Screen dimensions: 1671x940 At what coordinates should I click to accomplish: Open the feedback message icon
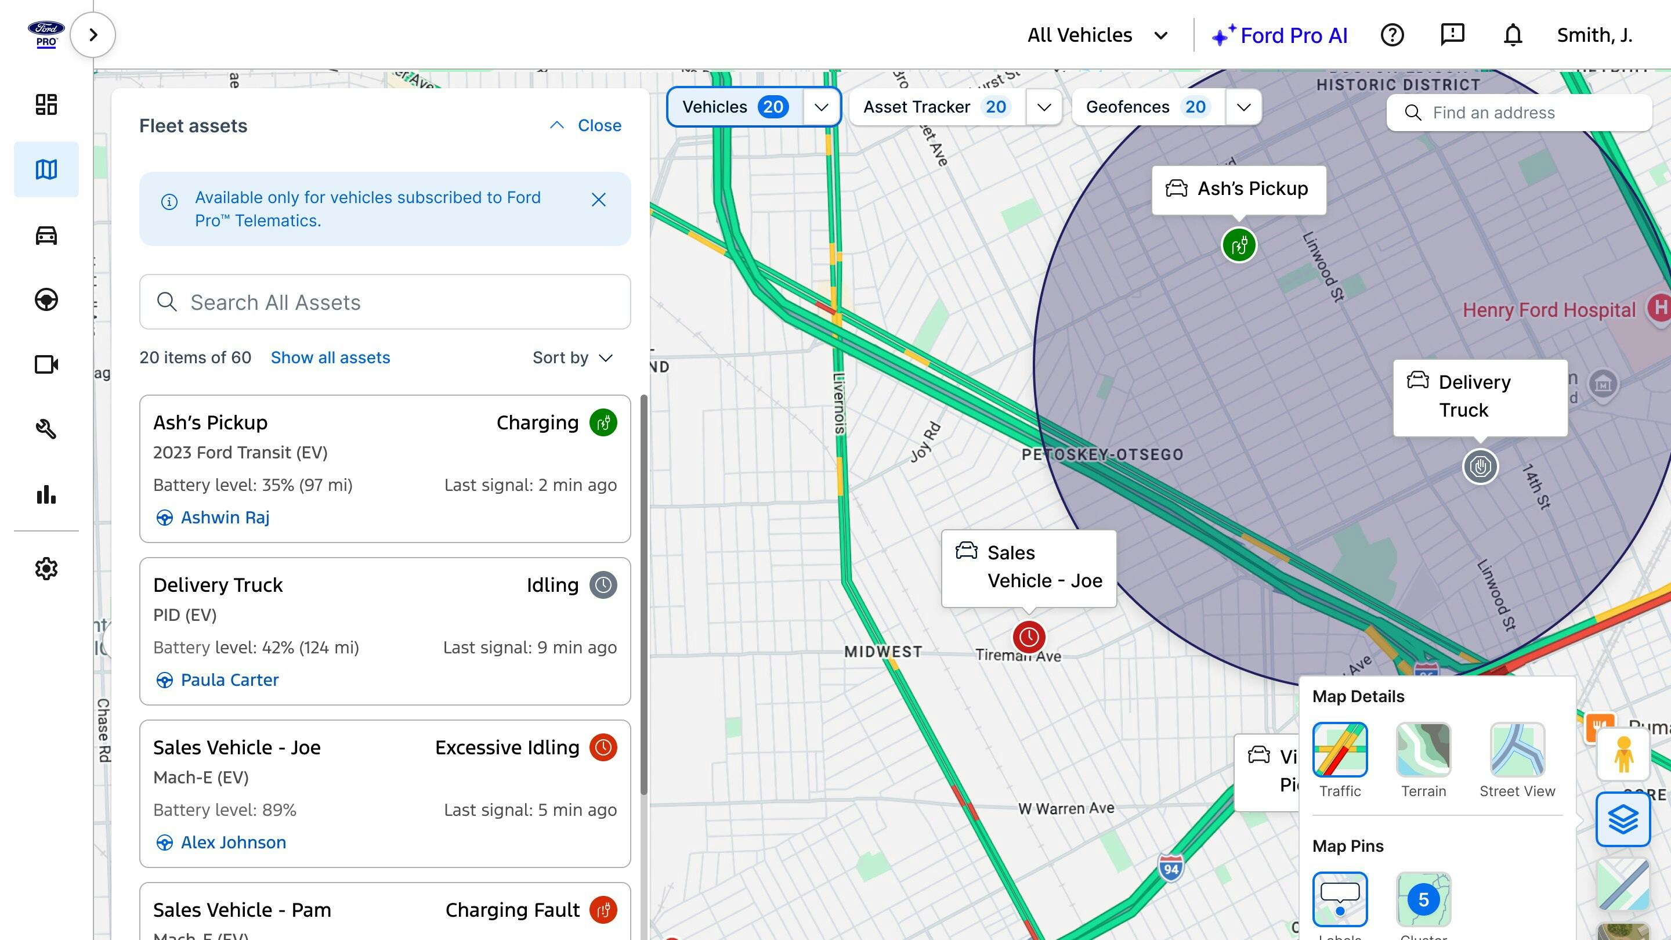tap(1452, 35)
